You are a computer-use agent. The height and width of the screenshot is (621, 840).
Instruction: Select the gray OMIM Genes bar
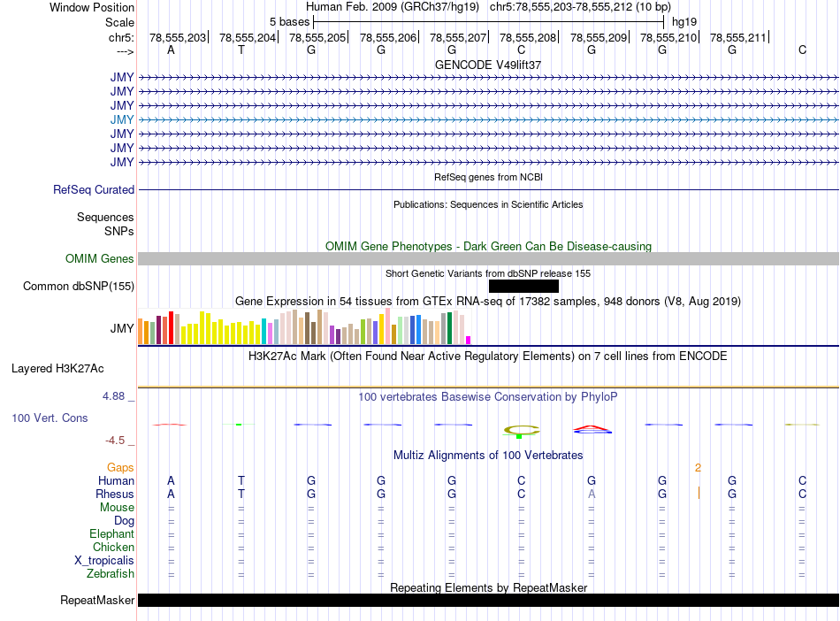pos(488,259)
